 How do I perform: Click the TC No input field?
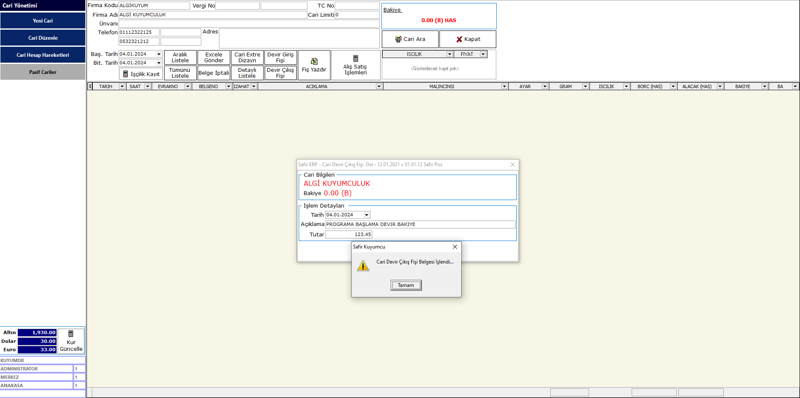[x=357, y=5]
